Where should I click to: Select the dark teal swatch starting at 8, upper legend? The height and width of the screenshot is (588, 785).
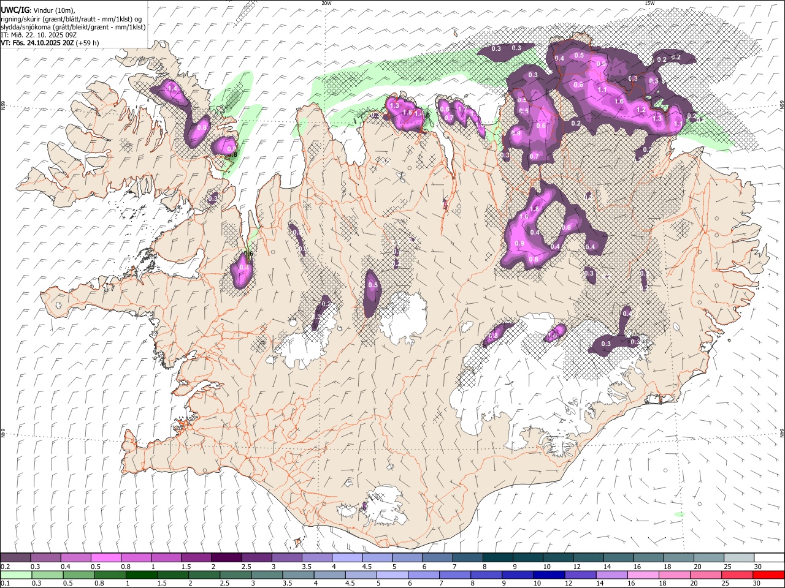[x=498, y=558]
